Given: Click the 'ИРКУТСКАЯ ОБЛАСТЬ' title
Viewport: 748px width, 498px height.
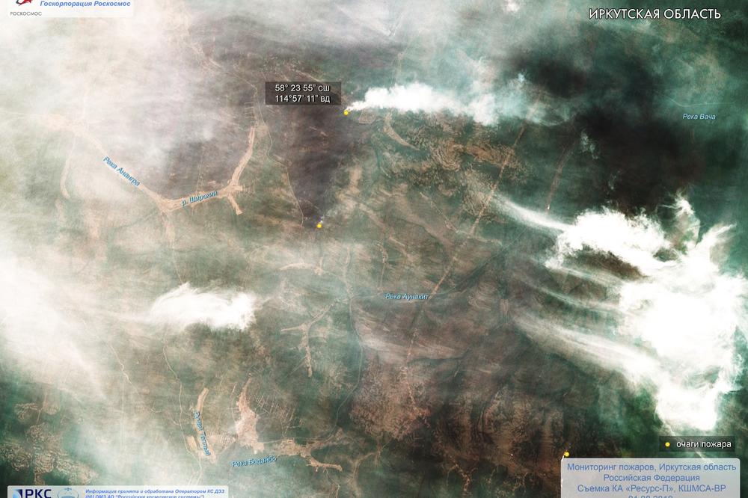Looking at the screenshot, I should (654, 14).
